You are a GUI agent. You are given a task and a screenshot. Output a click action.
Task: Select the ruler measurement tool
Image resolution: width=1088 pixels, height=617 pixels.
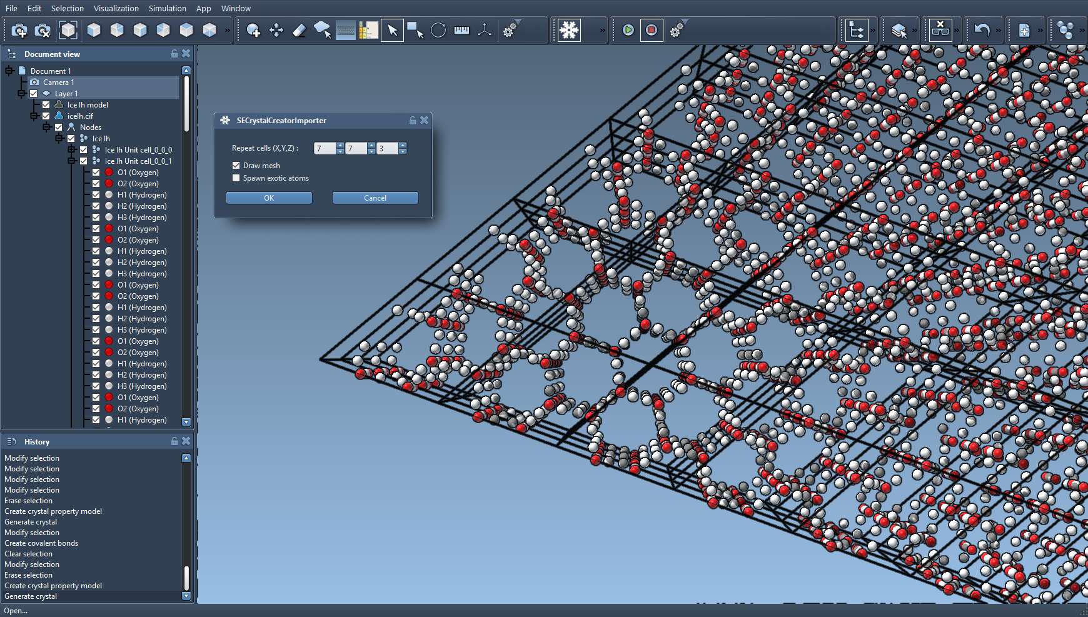tap(461, 30)
